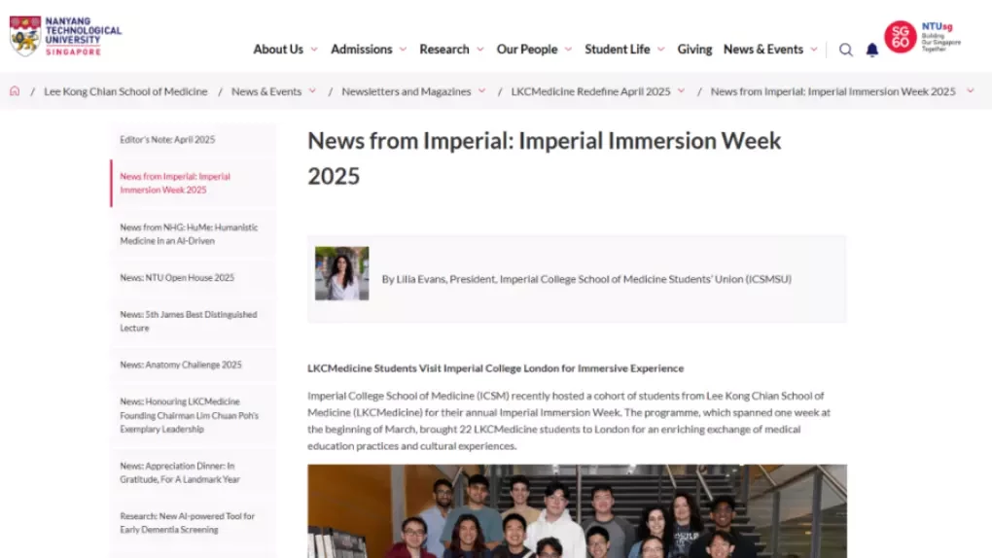Expand the Admissions menu chevron
The width and height of the screenshot is (992, 558).
[x=403, y=50]
